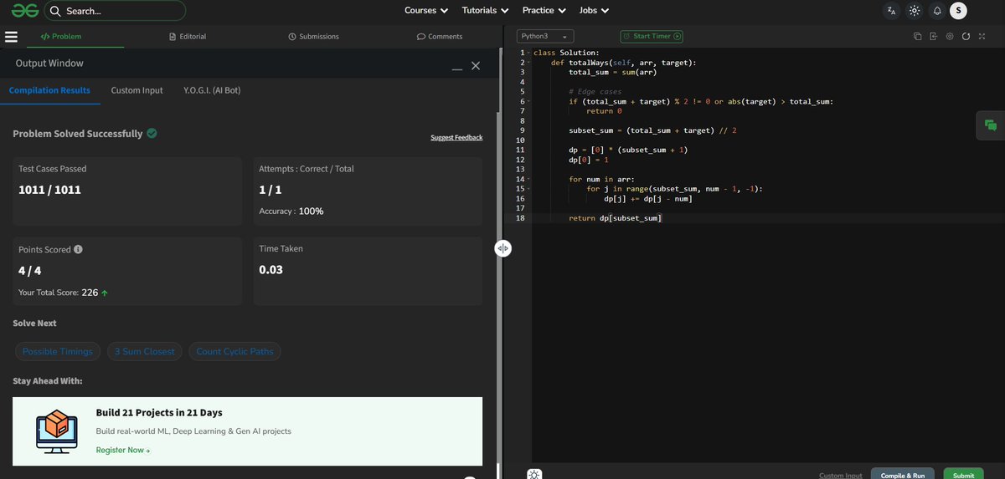The width and height of the screenshot is (1005, 479).
Task: Click the Register Now link
Action: click(x=123, y=450)
